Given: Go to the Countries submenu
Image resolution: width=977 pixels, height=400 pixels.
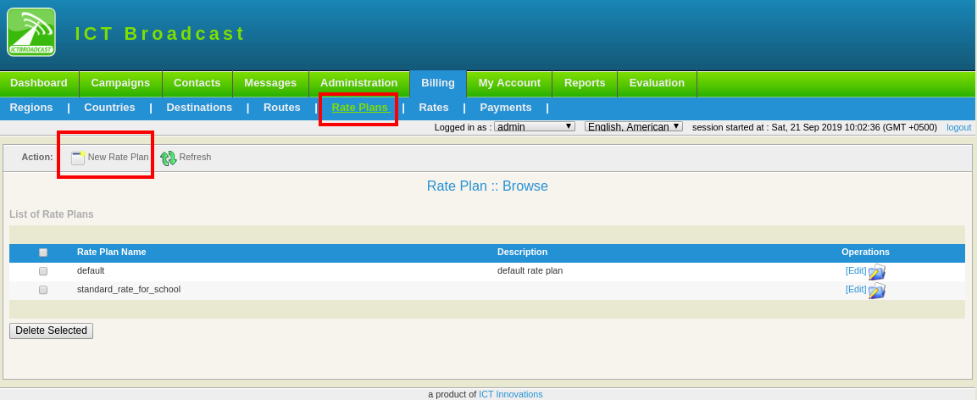Looking at the screenshot, I should [109, 108].
